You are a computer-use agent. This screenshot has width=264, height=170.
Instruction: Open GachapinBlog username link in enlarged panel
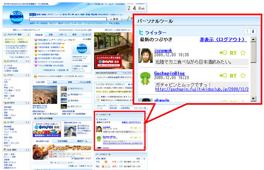[x=169, y=73]
